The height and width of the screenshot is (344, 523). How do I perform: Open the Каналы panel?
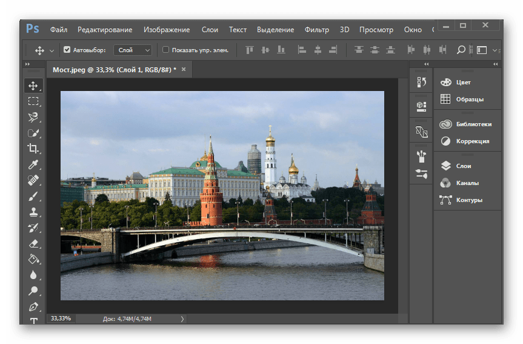(467, 183)
